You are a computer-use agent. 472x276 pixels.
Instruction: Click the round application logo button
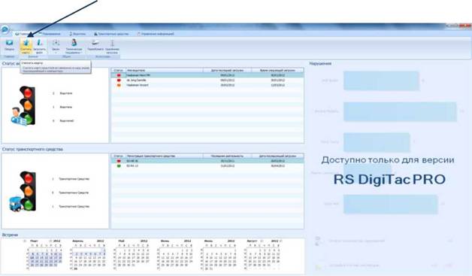tap(5, 30)
